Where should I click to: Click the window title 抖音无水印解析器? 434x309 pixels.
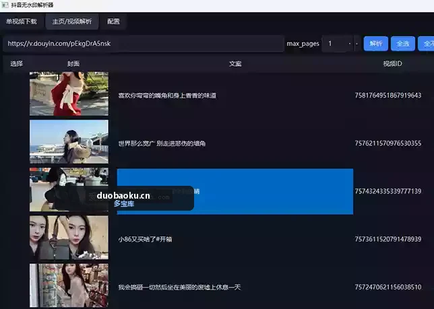point(32,5)
